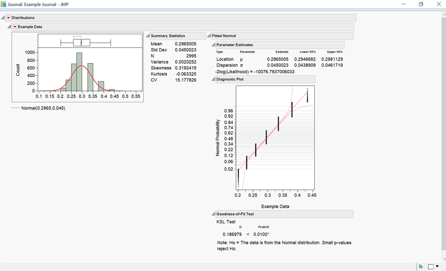
Task: Tick the empty checkbox in the status bar
Action: [431, 267]
